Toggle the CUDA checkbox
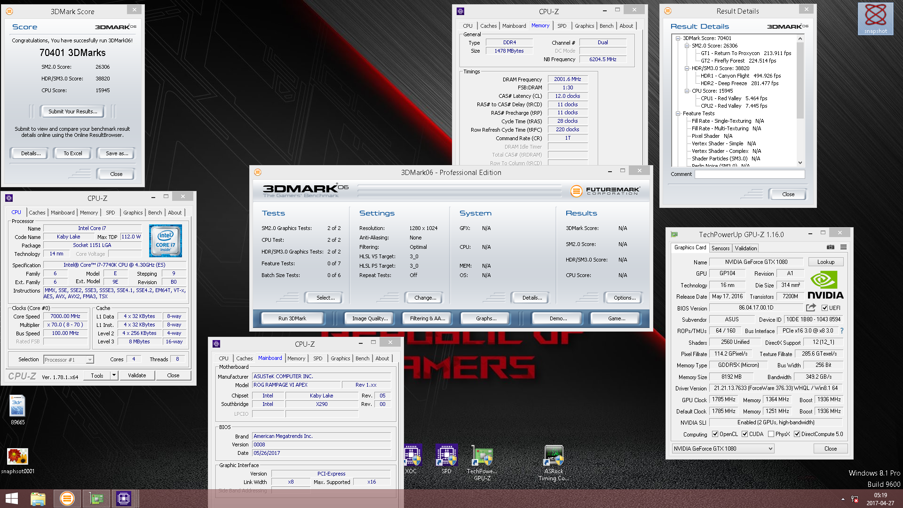The image size is (903, 508). pos(745,434)
